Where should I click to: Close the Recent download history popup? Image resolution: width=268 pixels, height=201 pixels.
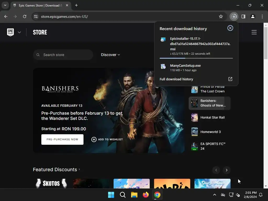click(x=230, y=28)
